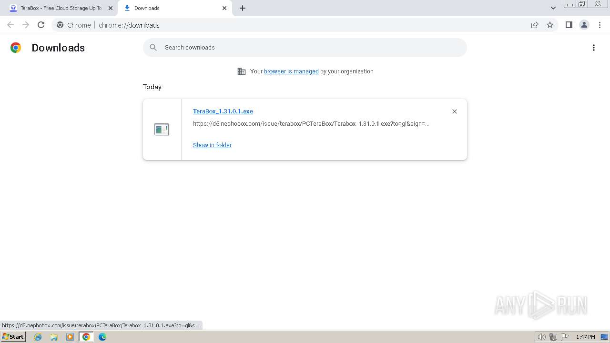
Task: Open a new tab
Action: click(243, 8)
